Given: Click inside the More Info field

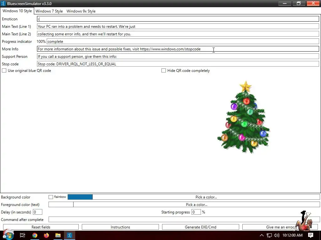Looking at the screenshot, I should point(178,49).
